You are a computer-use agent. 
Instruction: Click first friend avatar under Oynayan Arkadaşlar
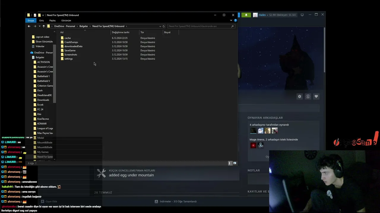click(253, 130)
